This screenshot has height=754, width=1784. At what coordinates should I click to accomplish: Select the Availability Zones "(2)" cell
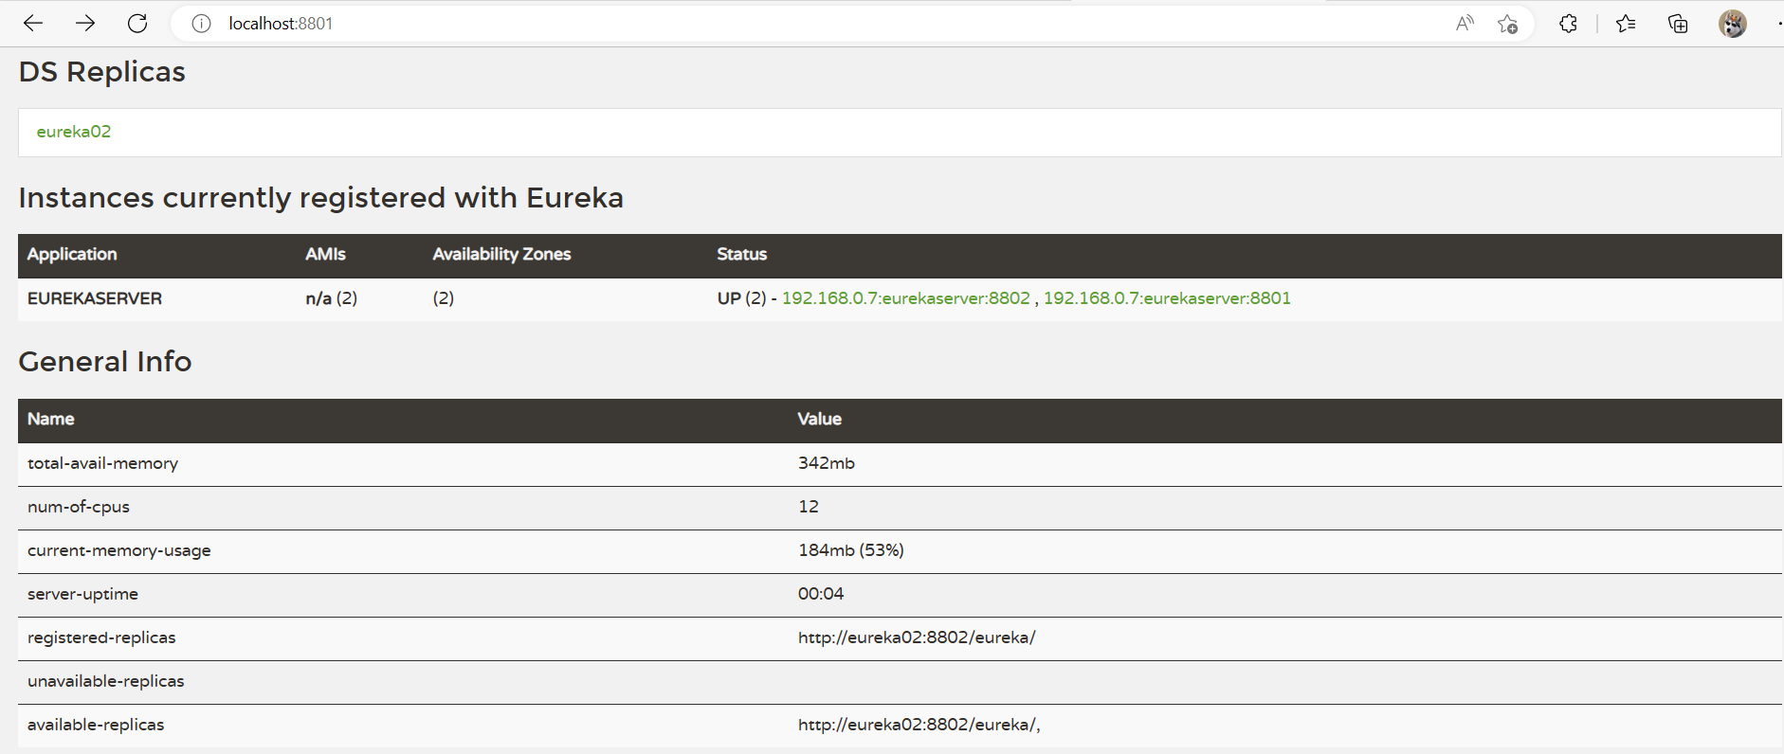[444, 298]
